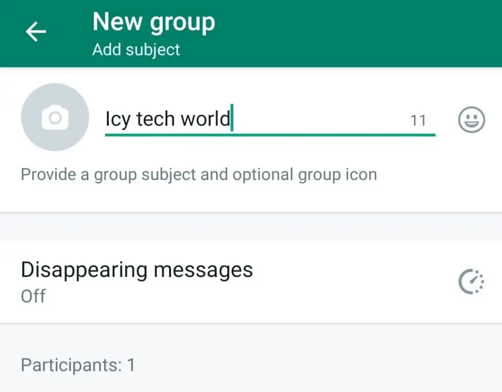Click the 'Participants: 1' label
502x392 pixels.
[x=78, y=365]
